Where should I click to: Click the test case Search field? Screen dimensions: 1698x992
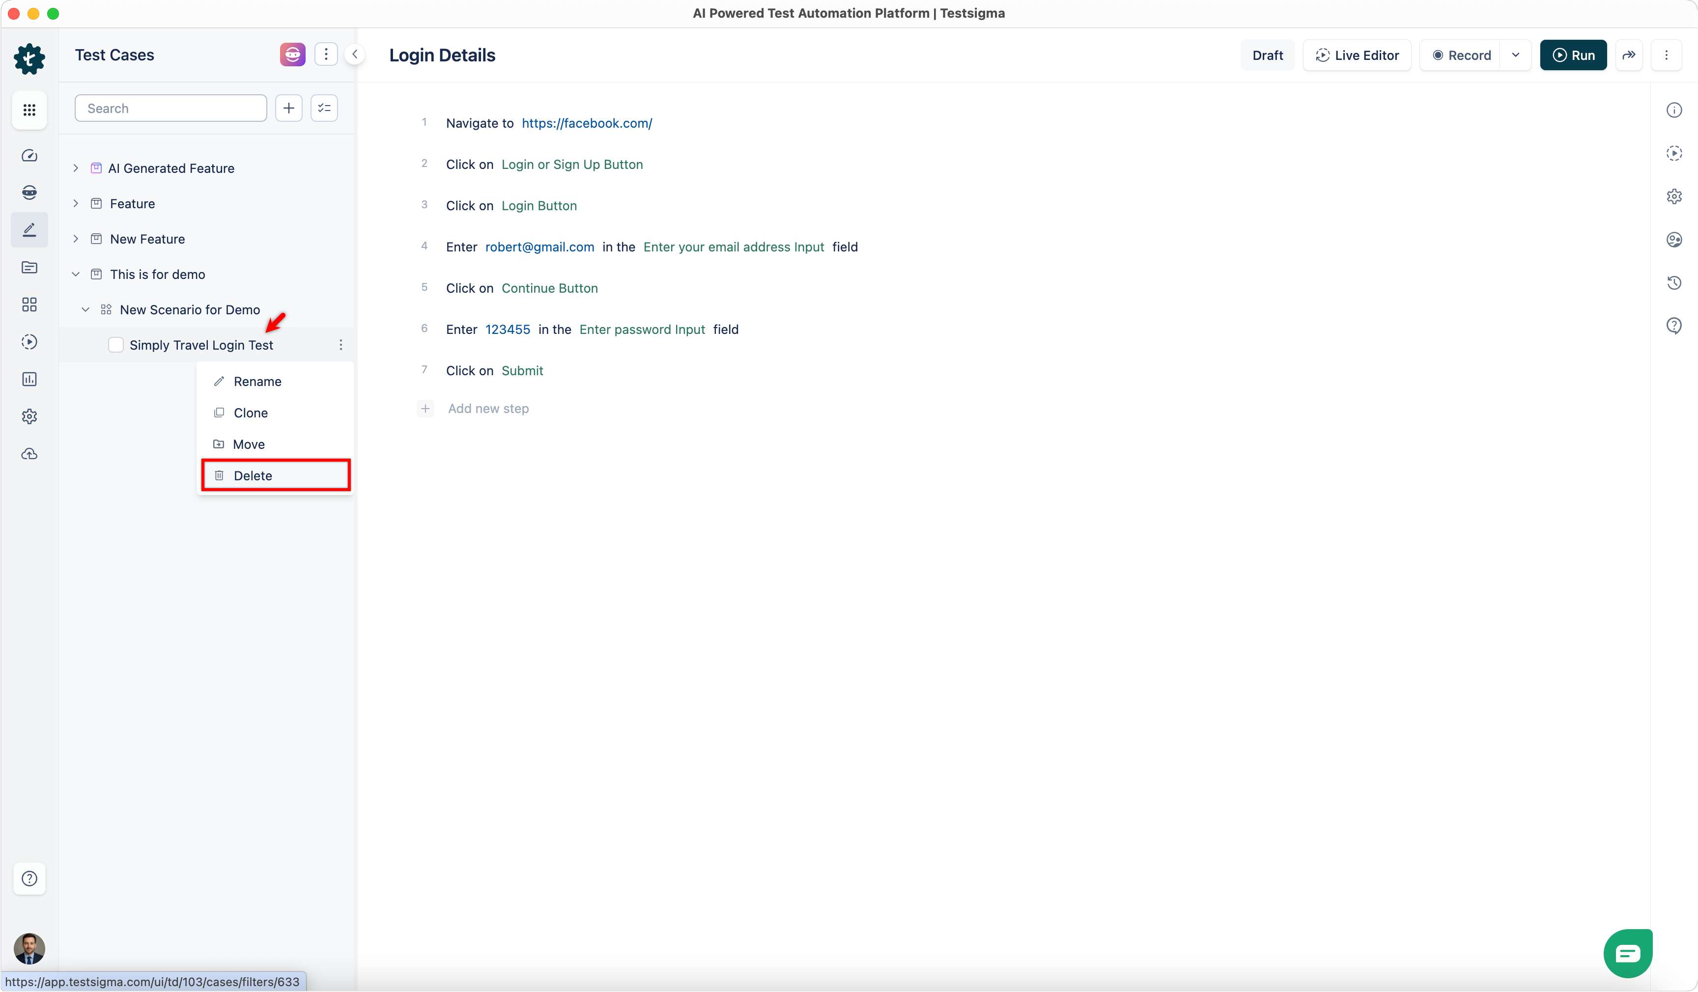point(170,109)
